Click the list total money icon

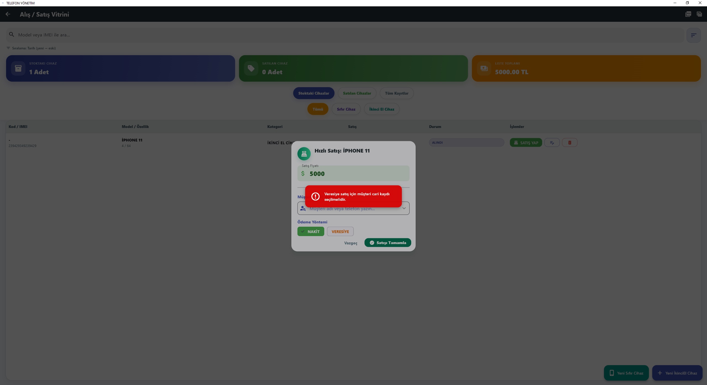484,68
